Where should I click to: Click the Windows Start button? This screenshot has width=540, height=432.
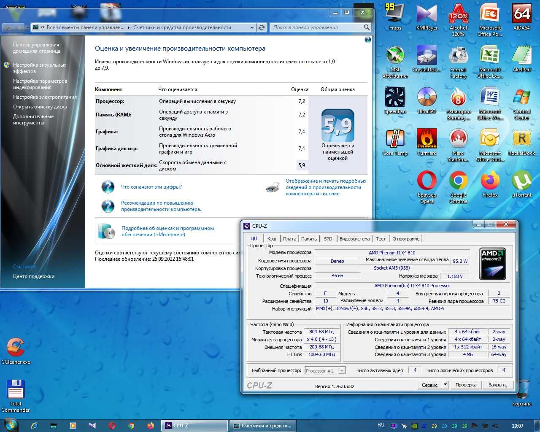pyautogui.click(x=11, y=425)
